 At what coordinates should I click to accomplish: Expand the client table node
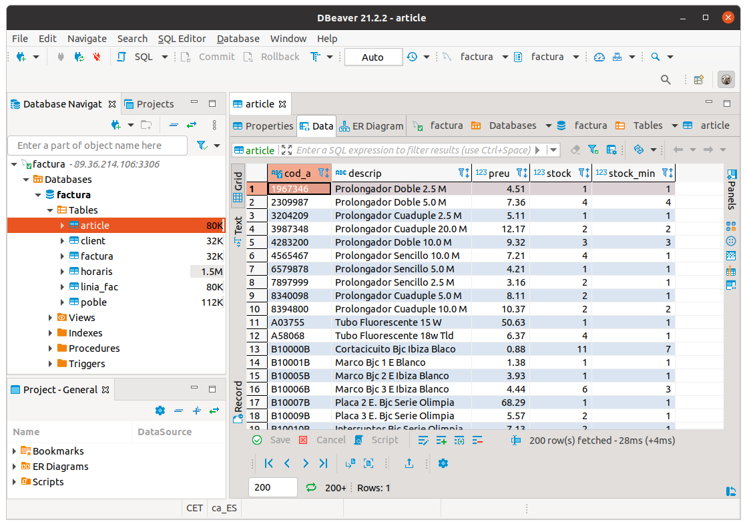tap(62, 241)
